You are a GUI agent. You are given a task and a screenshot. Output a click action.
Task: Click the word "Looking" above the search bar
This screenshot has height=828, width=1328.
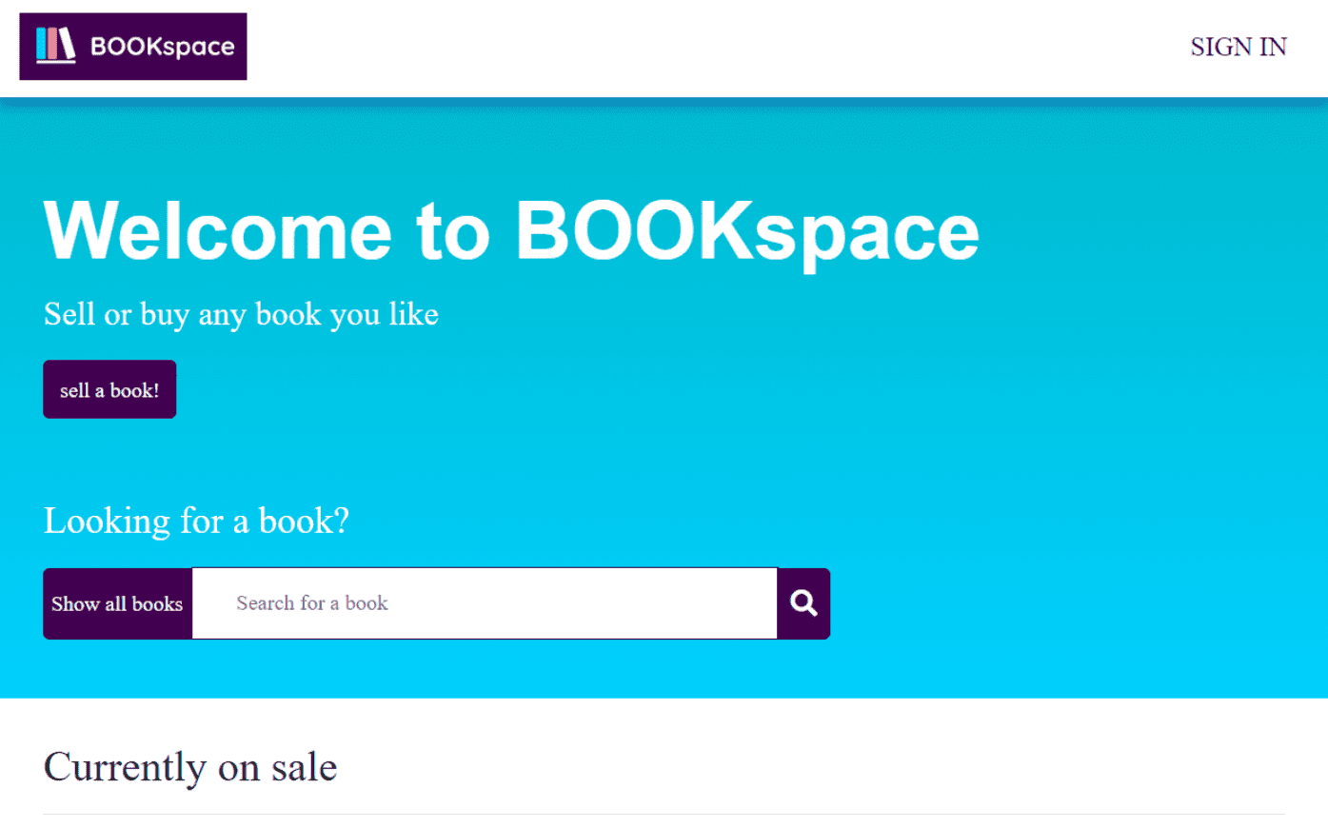(107, 522)
